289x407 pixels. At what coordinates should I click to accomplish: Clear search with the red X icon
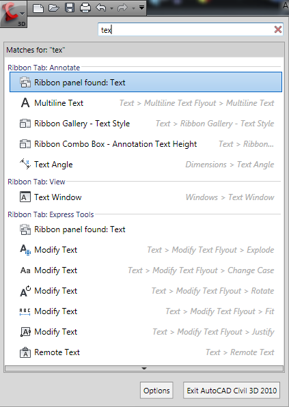(278, 29)
